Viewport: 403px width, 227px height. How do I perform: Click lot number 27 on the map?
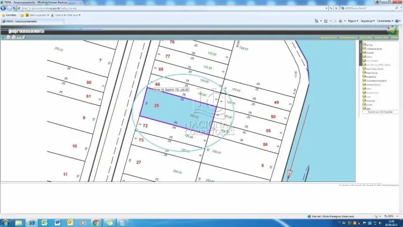139,162
